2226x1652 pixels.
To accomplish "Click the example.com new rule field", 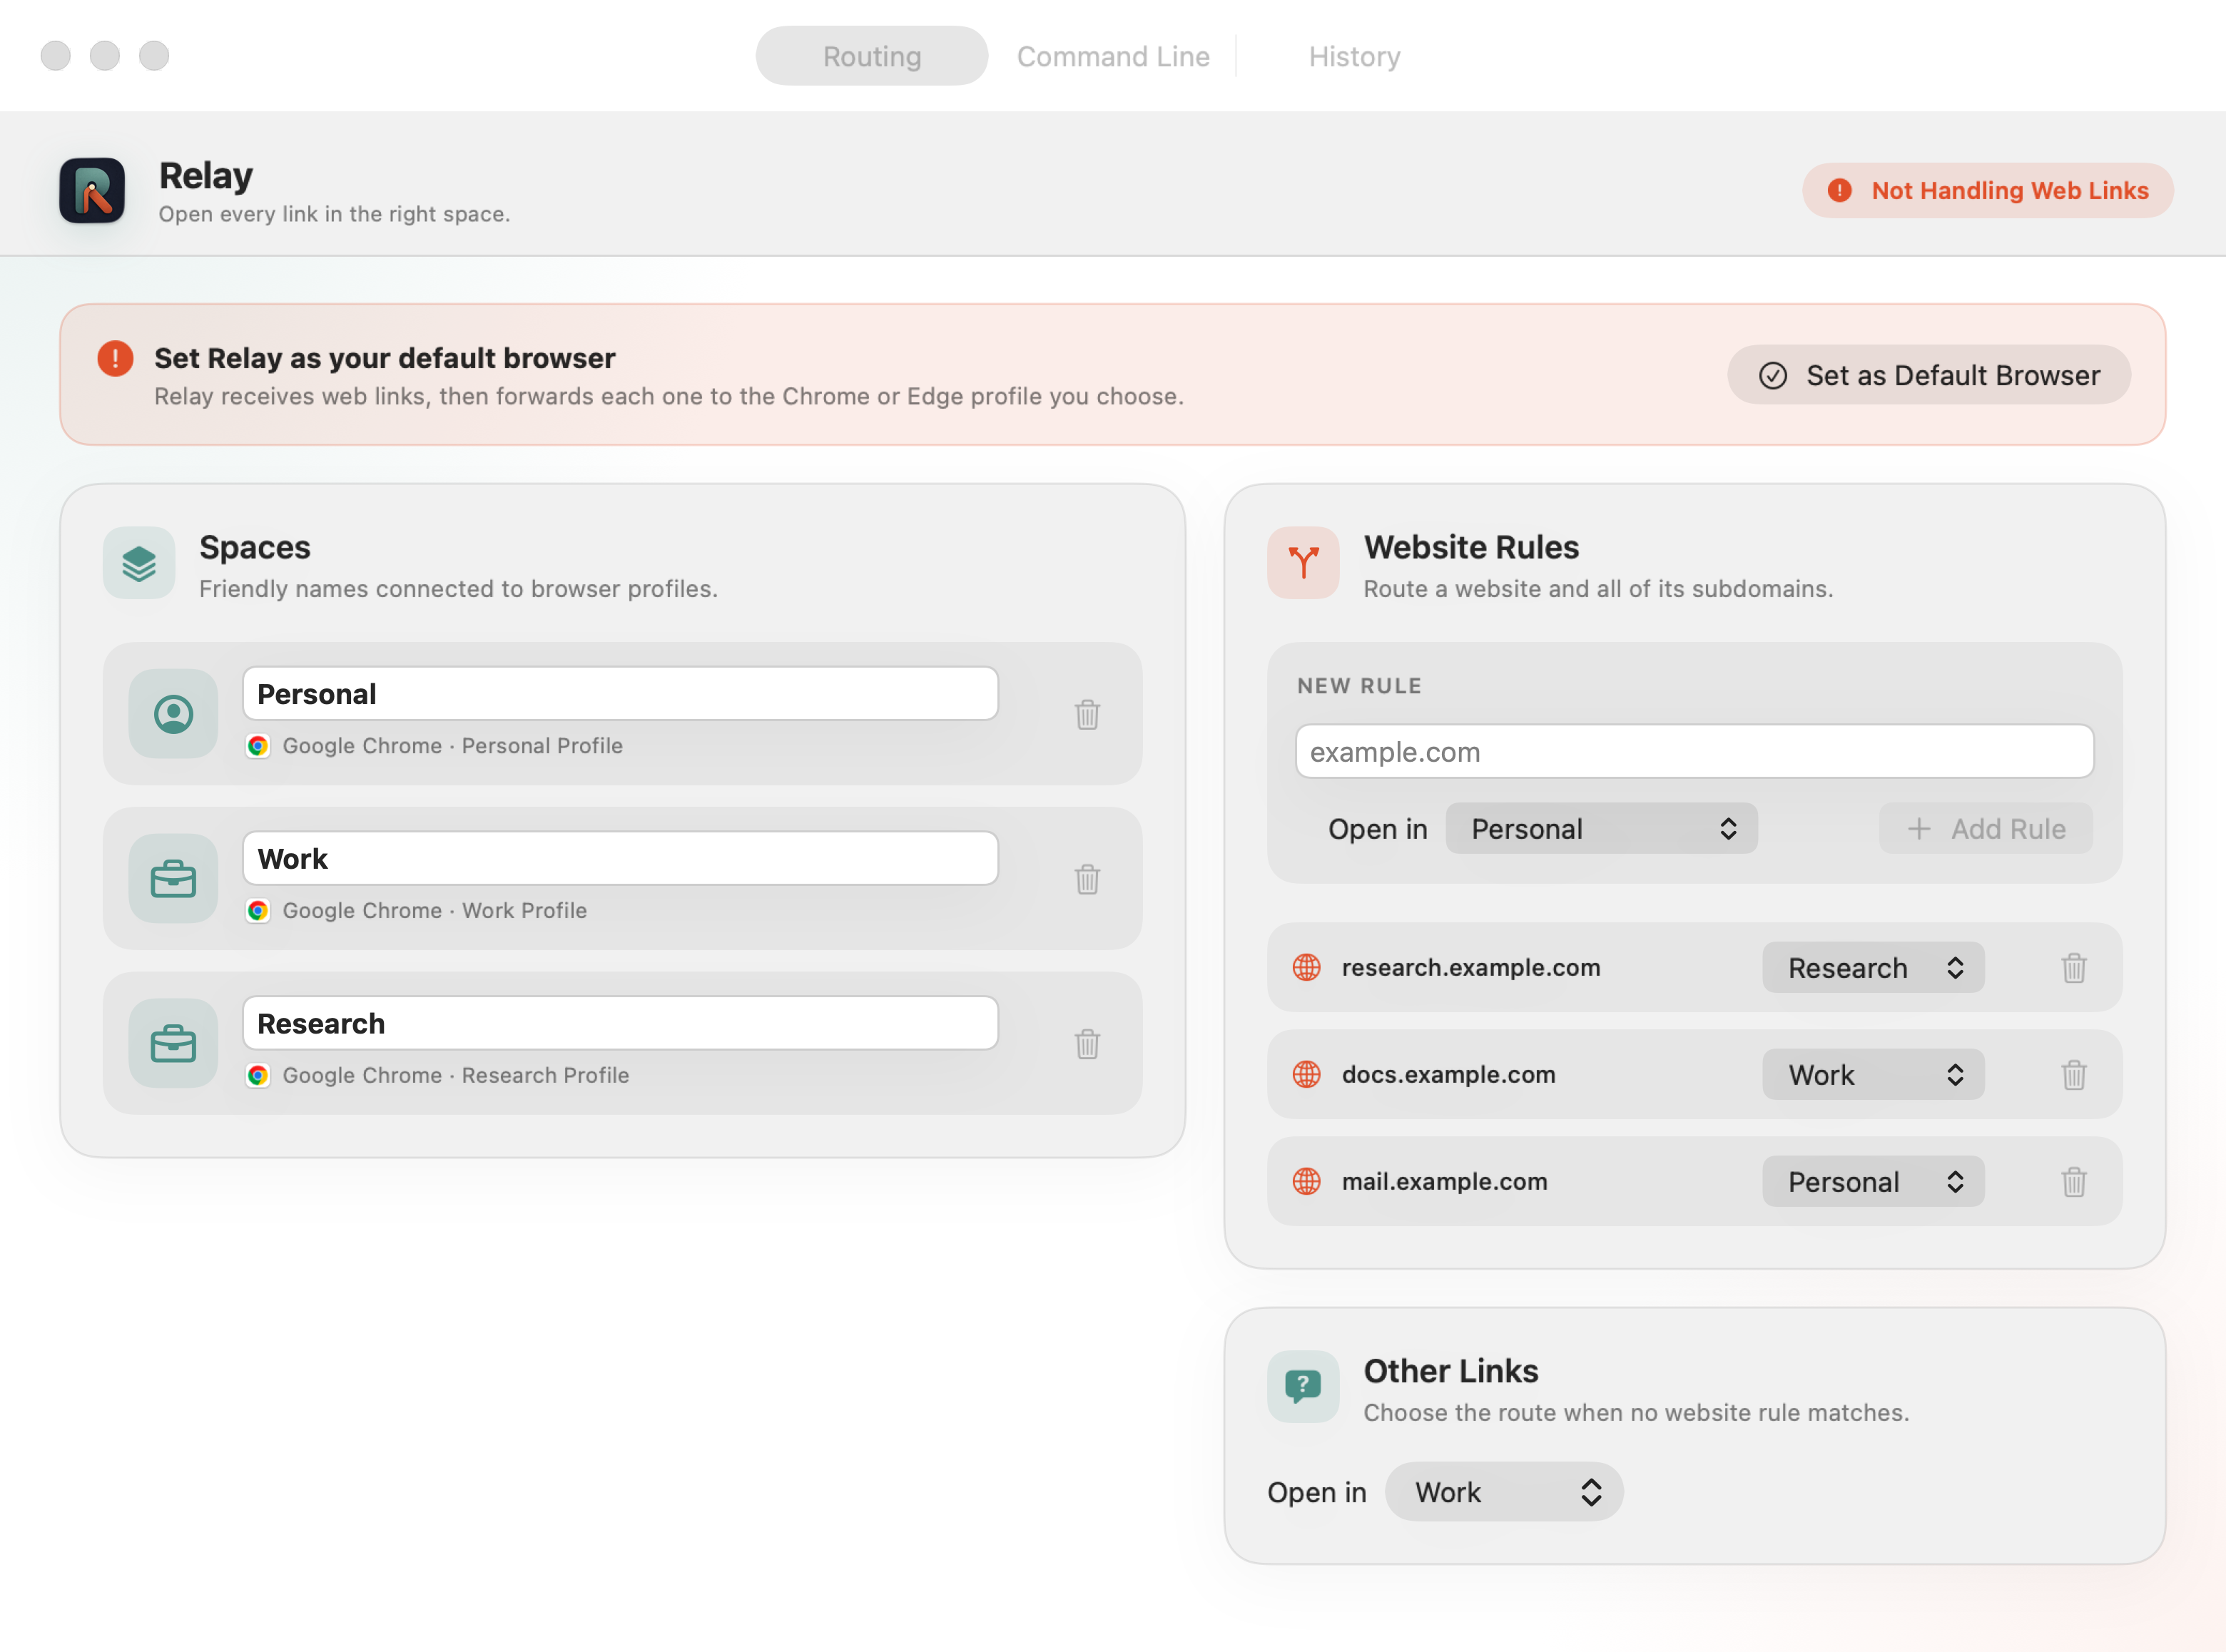I will coord(1694,751).
